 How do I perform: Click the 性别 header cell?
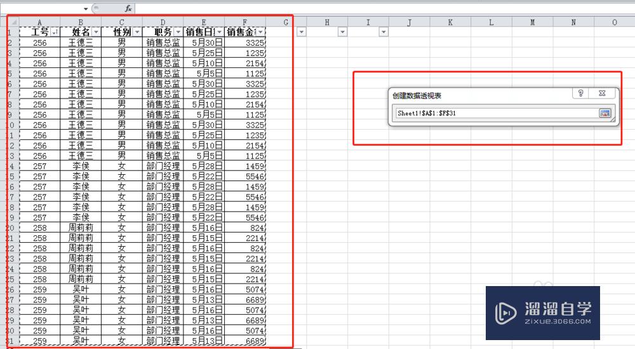tap(122, 32)
